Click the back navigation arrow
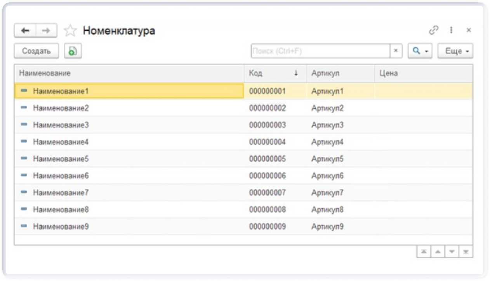Screen dimensions: 490x281 coord(25,31)
